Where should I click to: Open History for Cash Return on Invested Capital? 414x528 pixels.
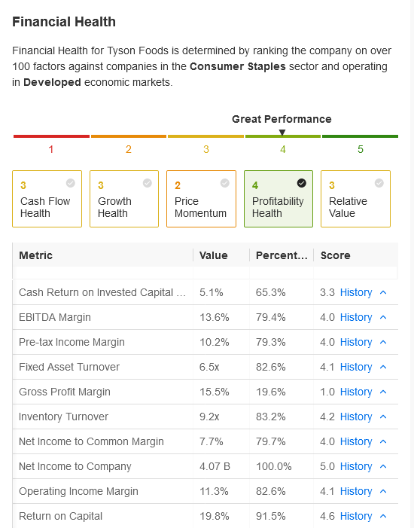[x=356, y=292]
